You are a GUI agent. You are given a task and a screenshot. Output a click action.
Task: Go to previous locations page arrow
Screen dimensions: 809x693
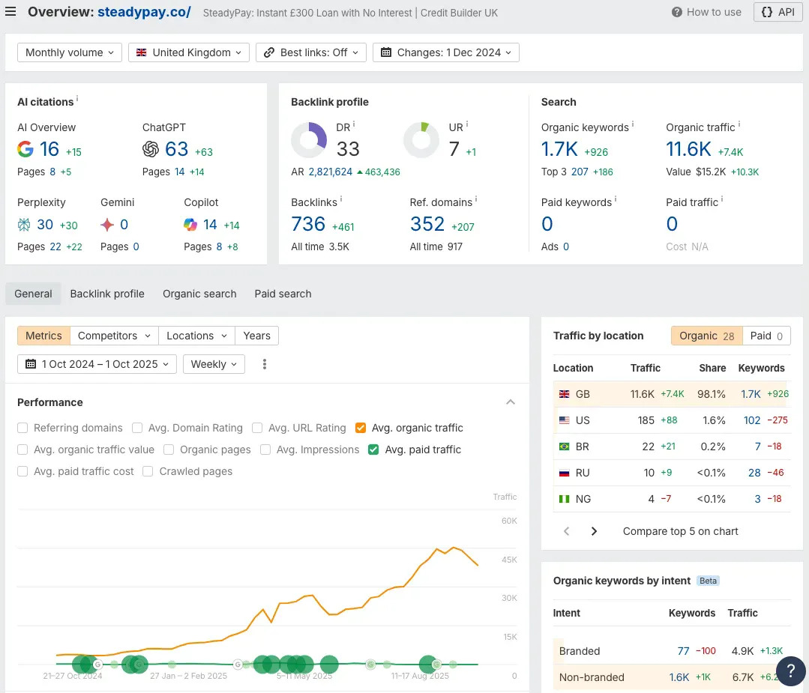[x=567, y=531]
